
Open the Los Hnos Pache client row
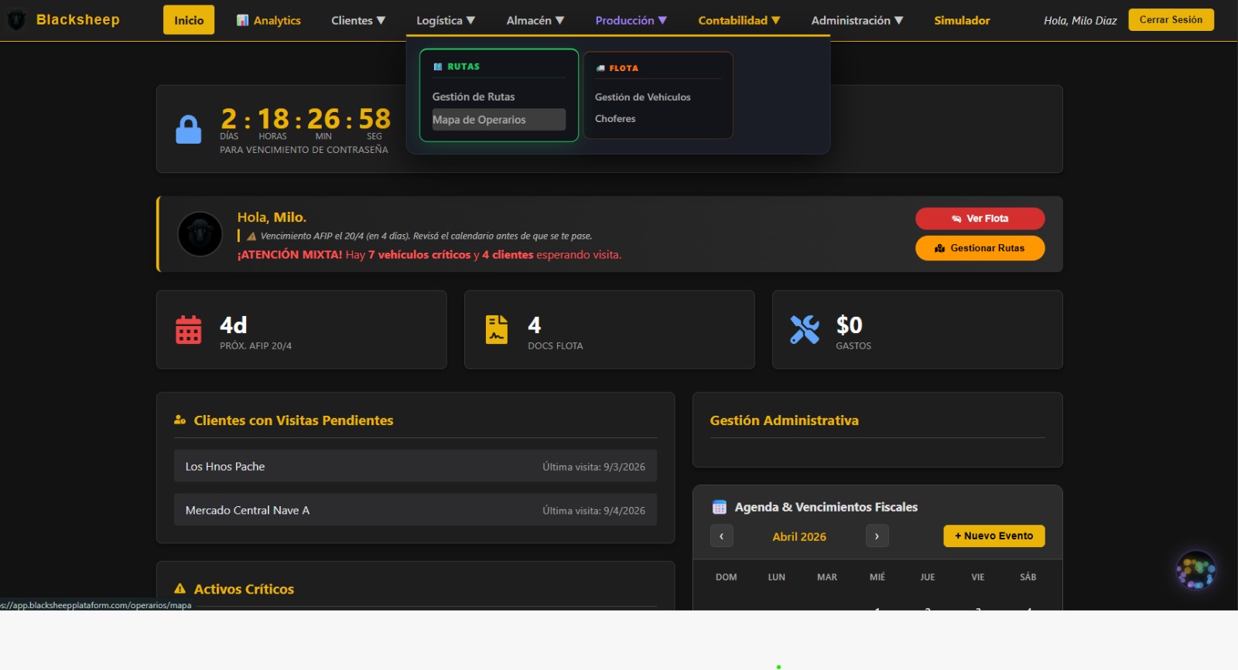coord(415,467)
